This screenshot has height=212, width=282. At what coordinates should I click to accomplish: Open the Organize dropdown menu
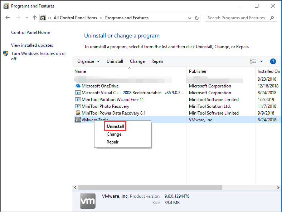(88, 61)
